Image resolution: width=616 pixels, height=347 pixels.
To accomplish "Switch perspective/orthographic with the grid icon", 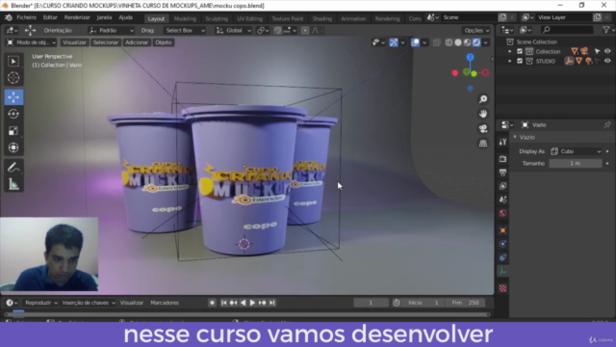I will click(x=483, y=144).
